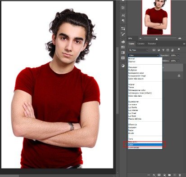The height and width of the screenshot is (177, 186).
Task: Click the navigator zoom slider handle
Action: pos(157,39)
